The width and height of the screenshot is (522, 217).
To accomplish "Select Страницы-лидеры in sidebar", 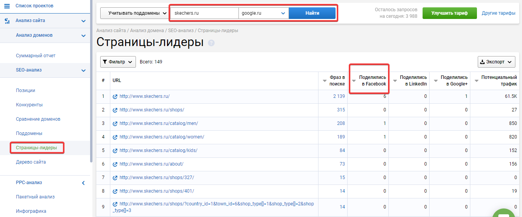I will (x=37, y=148).
